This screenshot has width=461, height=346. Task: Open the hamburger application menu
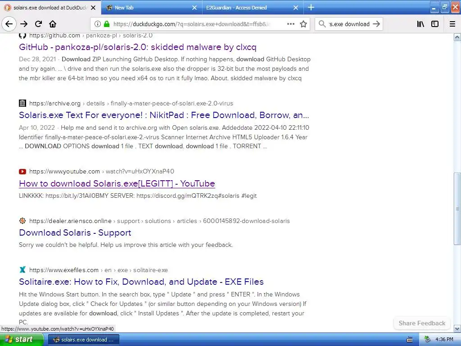pos(452,24)
